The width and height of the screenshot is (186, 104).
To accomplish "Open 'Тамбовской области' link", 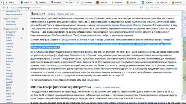I will tap(62, 35).
